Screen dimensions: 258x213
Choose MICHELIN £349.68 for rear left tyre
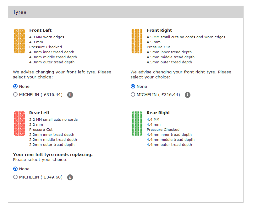tap(15, 177)
